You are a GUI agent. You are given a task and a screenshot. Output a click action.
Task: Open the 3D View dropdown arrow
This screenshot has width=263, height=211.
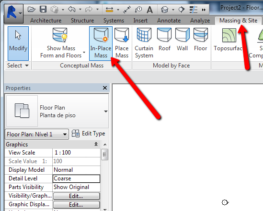[173, 10]
